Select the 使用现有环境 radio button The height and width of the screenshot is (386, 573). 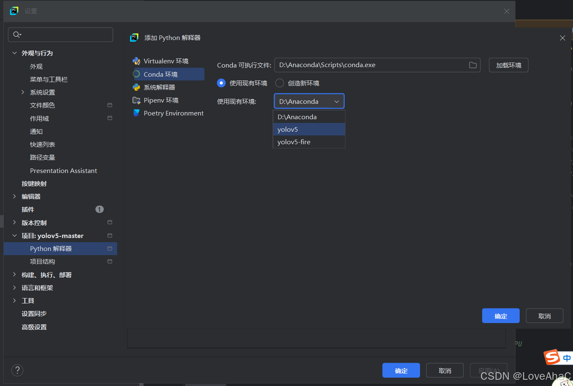pyautogui.click(x=221, y=83)
